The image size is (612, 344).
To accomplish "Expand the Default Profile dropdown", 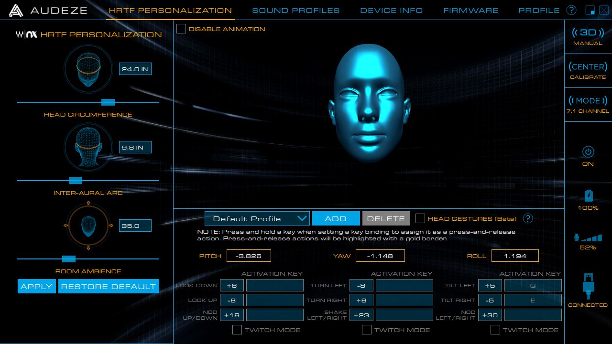I will [x=257, y=218].
